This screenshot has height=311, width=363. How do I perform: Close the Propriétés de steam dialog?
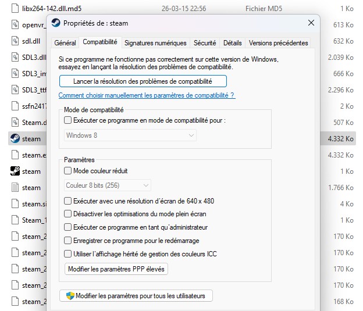(x=312, y=23)
